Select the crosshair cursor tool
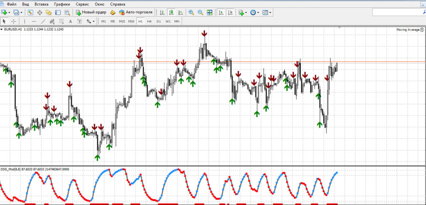 [14, 21]
